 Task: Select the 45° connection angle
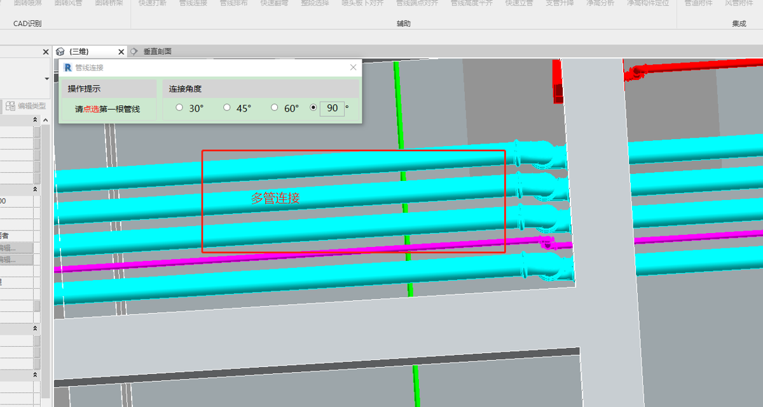coord(227,108)
